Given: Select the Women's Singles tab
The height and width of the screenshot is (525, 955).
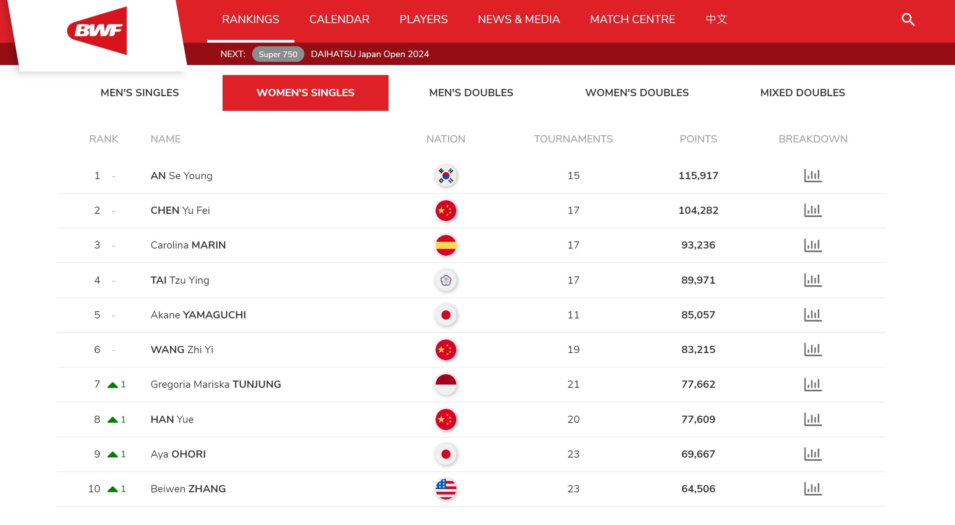Looking at the screenshot, I should (305, 93).
